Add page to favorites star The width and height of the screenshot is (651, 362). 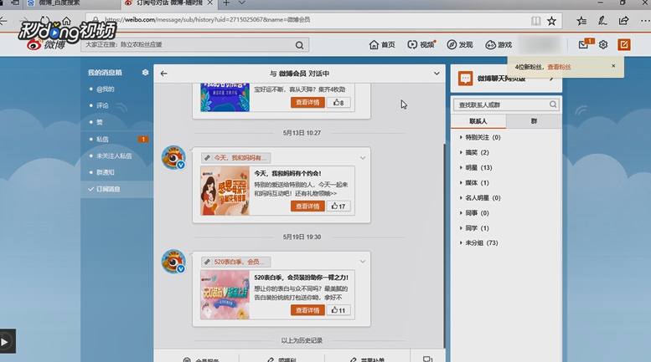point(551,21)
